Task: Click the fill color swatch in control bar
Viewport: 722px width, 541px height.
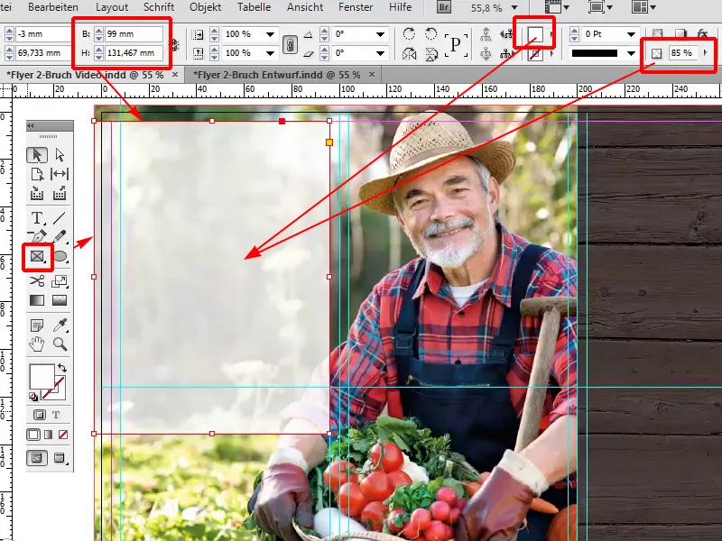Action: pyautogui.click(x=535, y=34)
